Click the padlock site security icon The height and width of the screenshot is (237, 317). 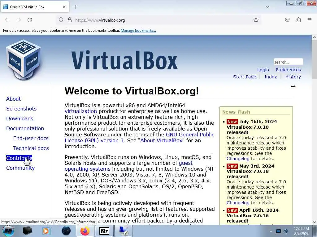70,20
